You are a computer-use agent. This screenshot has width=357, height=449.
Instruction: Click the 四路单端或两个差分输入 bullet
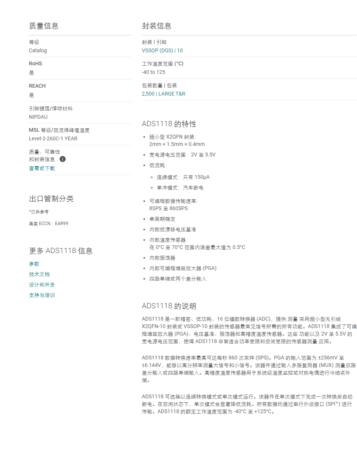point(178,279)
